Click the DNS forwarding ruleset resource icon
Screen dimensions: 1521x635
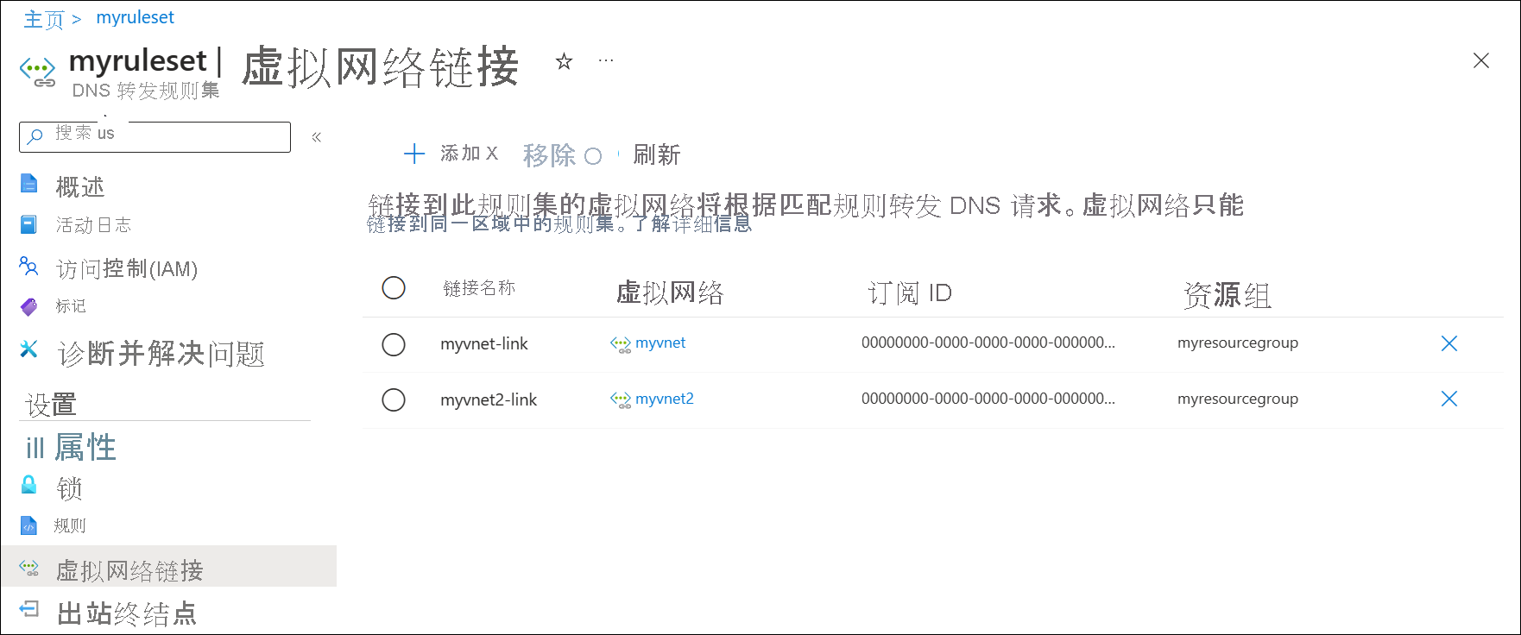(x=37, y=72)
